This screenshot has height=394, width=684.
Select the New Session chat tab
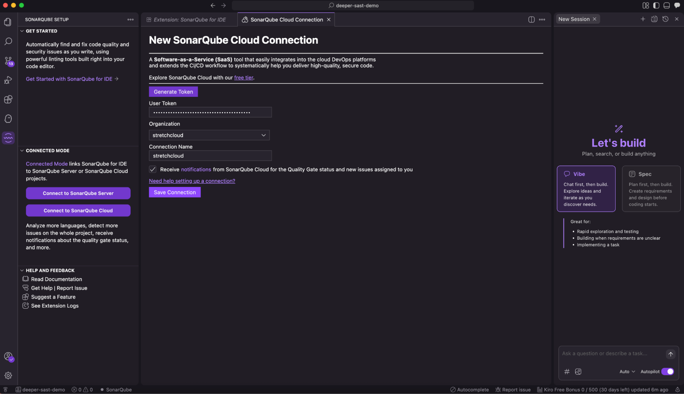click(x=574, y=19)
